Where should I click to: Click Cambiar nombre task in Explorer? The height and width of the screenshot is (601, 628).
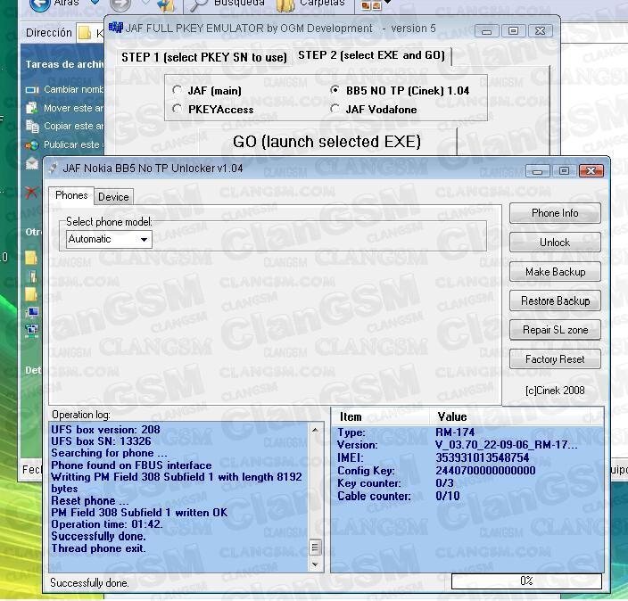64,89
